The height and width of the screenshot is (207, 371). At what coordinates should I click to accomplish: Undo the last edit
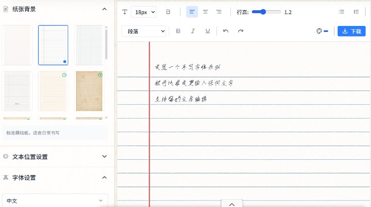tap(226, 31)
